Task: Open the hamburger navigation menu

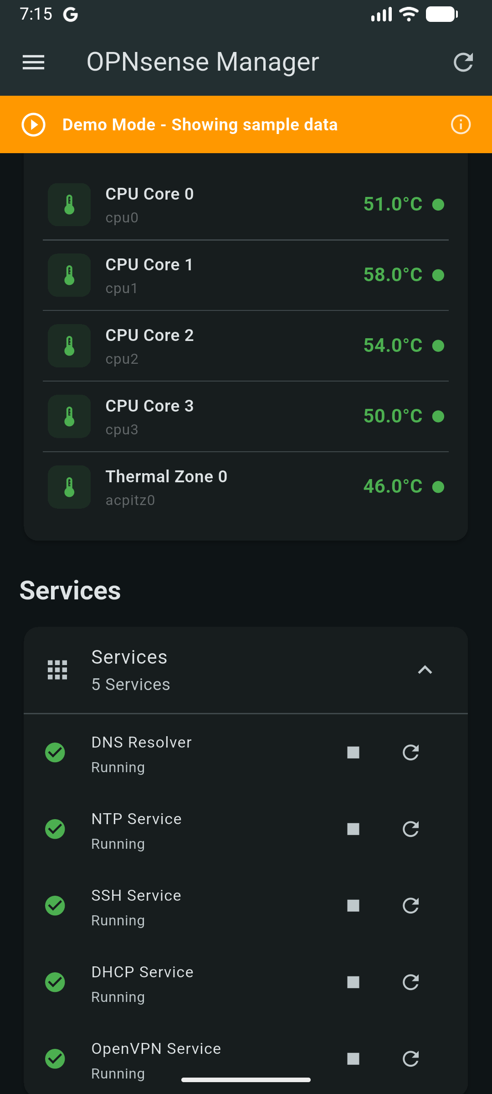Action: [x=34, y=62]
